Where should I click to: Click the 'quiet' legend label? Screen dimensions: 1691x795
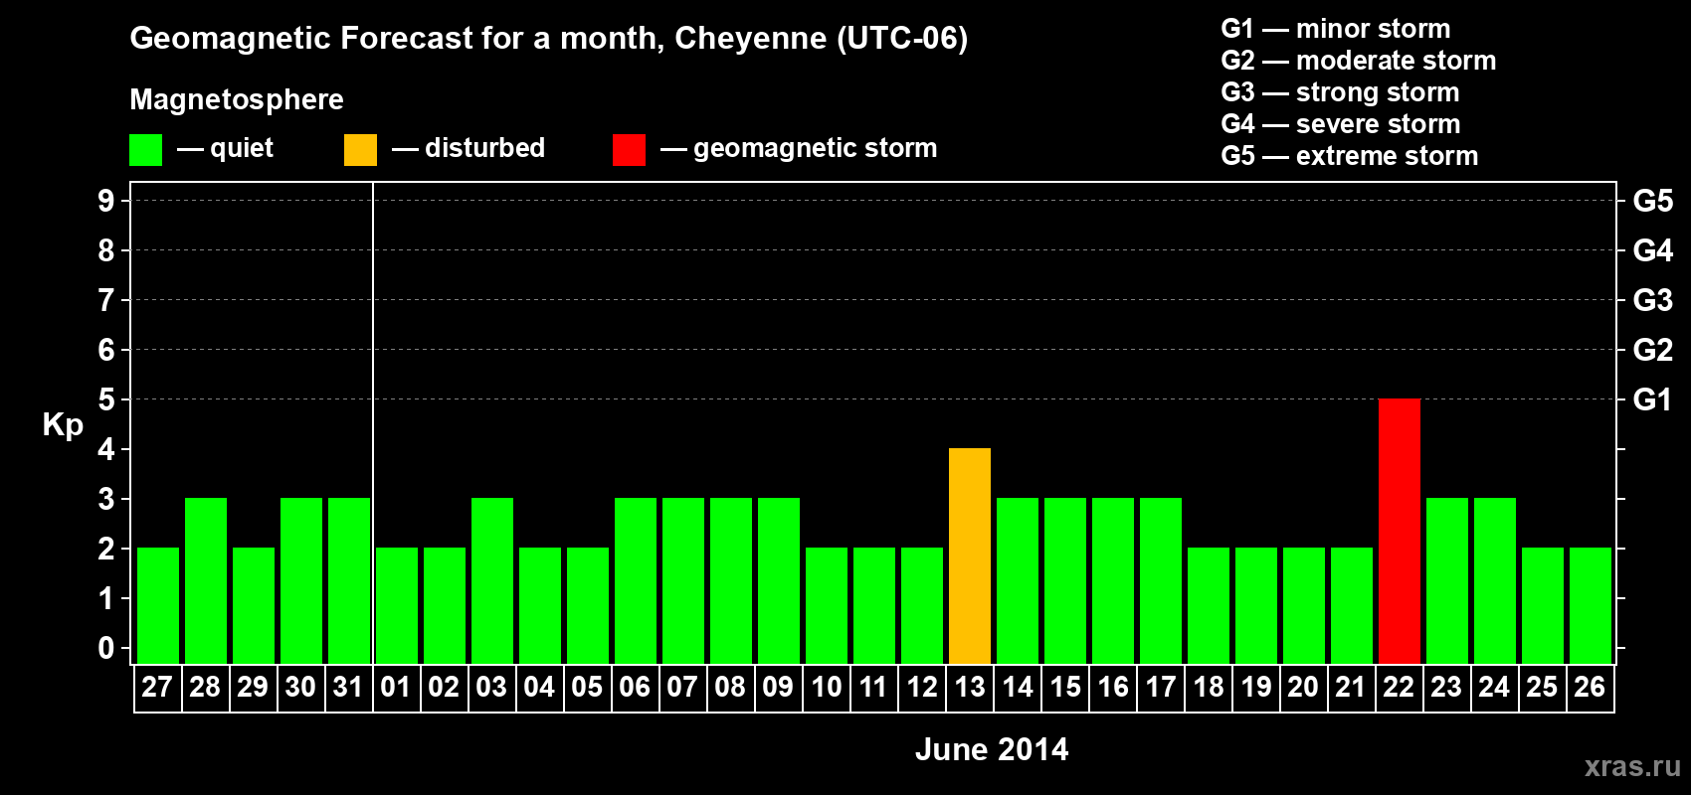tap(242, 149)
